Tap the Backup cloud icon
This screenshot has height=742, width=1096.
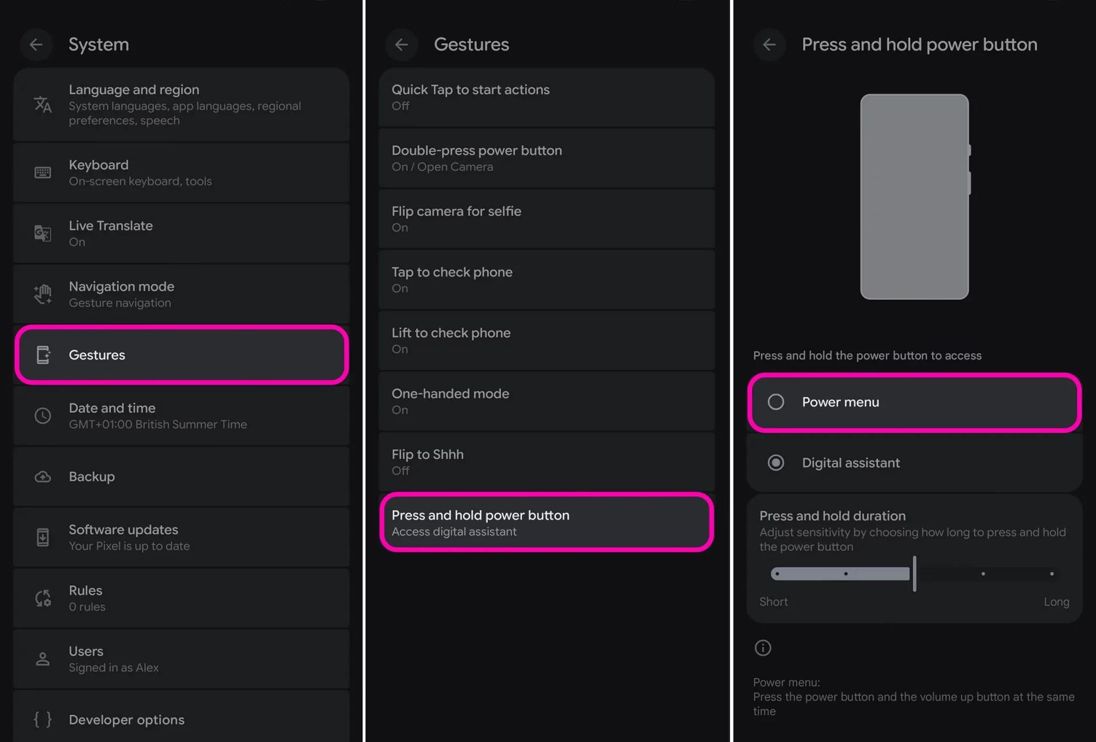43,477
